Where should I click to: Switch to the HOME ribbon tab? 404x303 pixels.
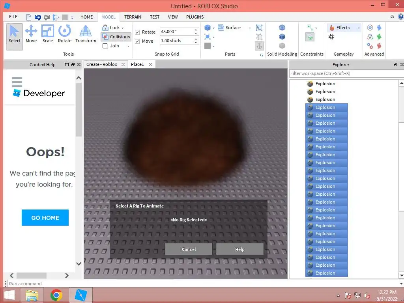(86, 17)
